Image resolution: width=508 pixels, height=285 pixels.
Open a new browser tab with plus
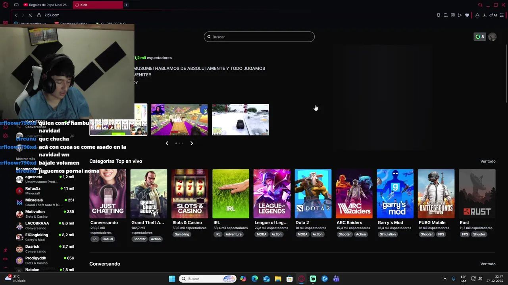[126, 5]
